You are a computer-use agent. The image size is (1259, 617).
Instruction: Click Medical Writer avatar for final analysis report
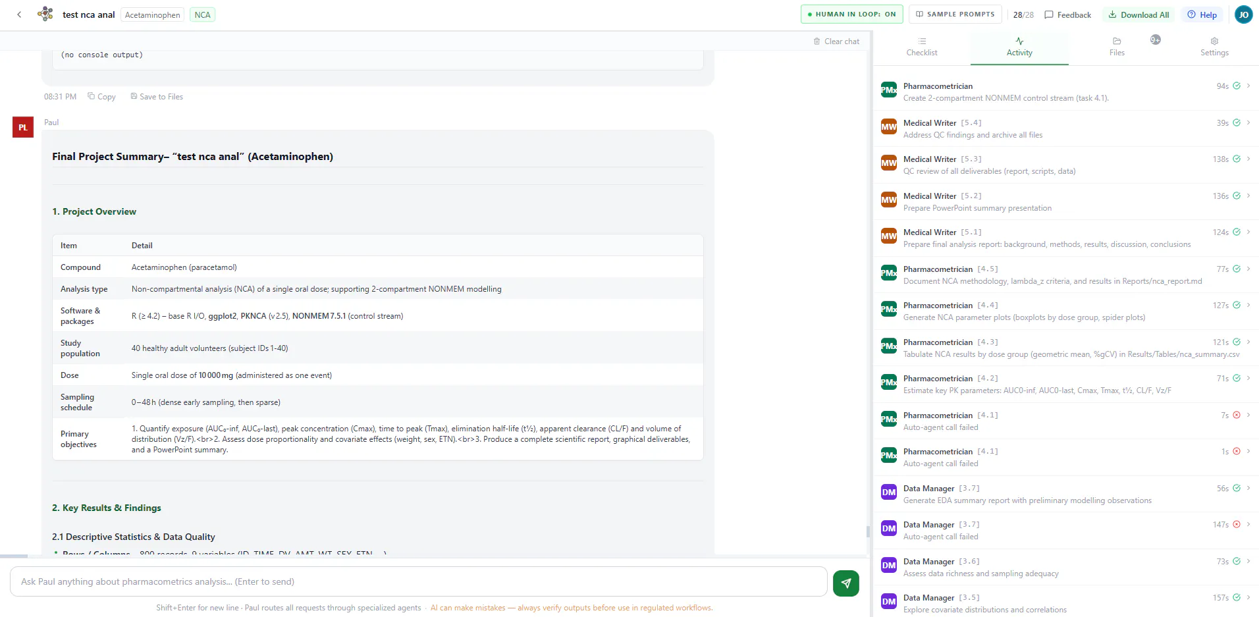tap(889, 236)
